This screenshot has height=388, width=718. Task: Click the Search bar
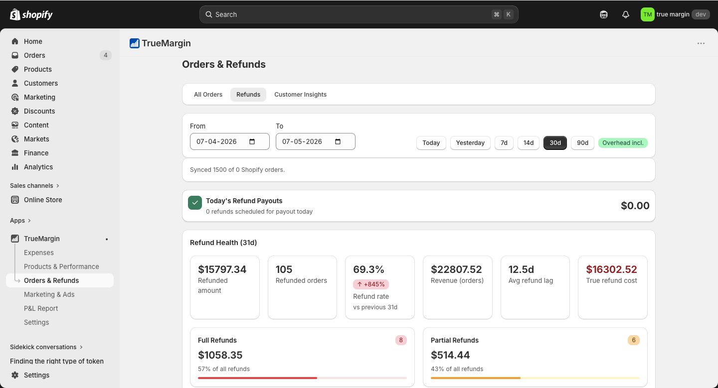point(359,14)
